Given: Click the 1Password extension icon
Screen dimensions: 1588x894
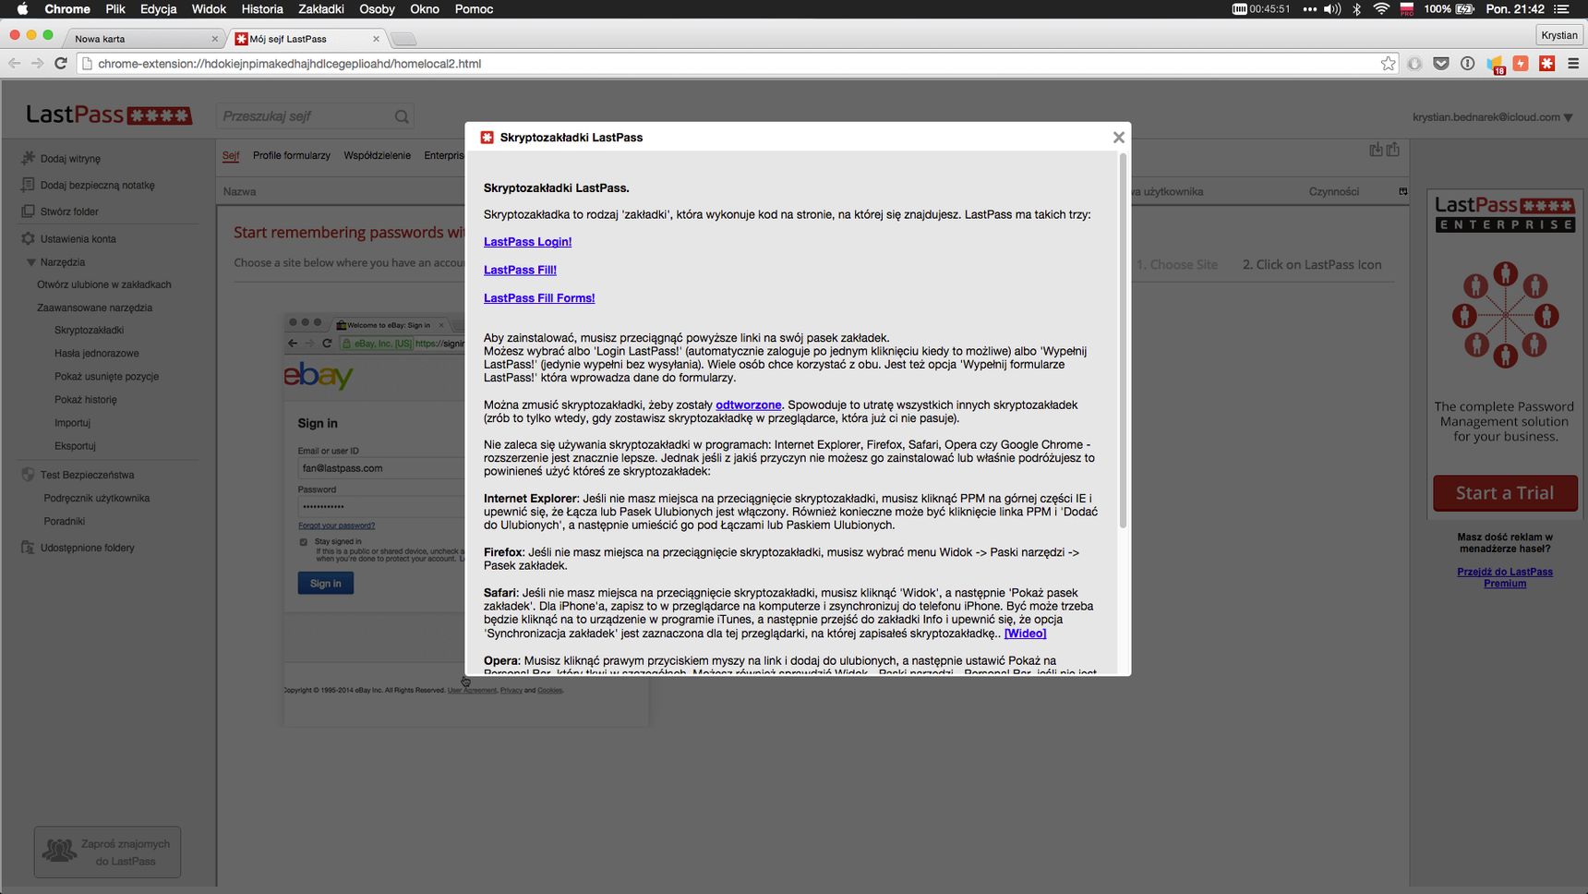Looking at the screenshot, I should (1467, 64).
